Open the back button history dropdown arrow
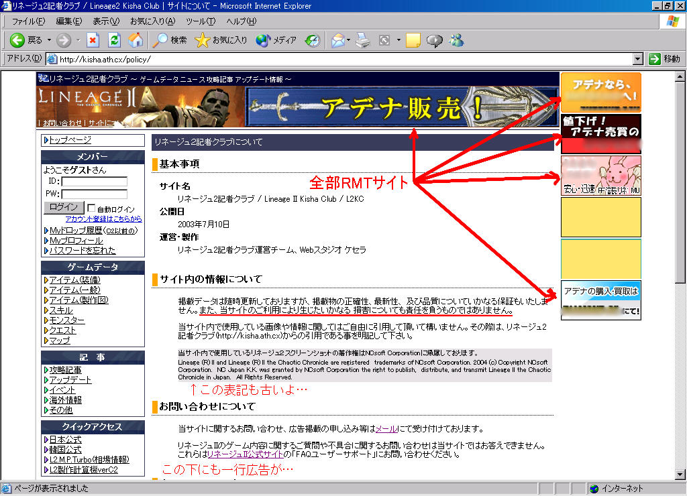Image resolution: width=687 pixels, height=496 pixels. [x=49, y=40]
